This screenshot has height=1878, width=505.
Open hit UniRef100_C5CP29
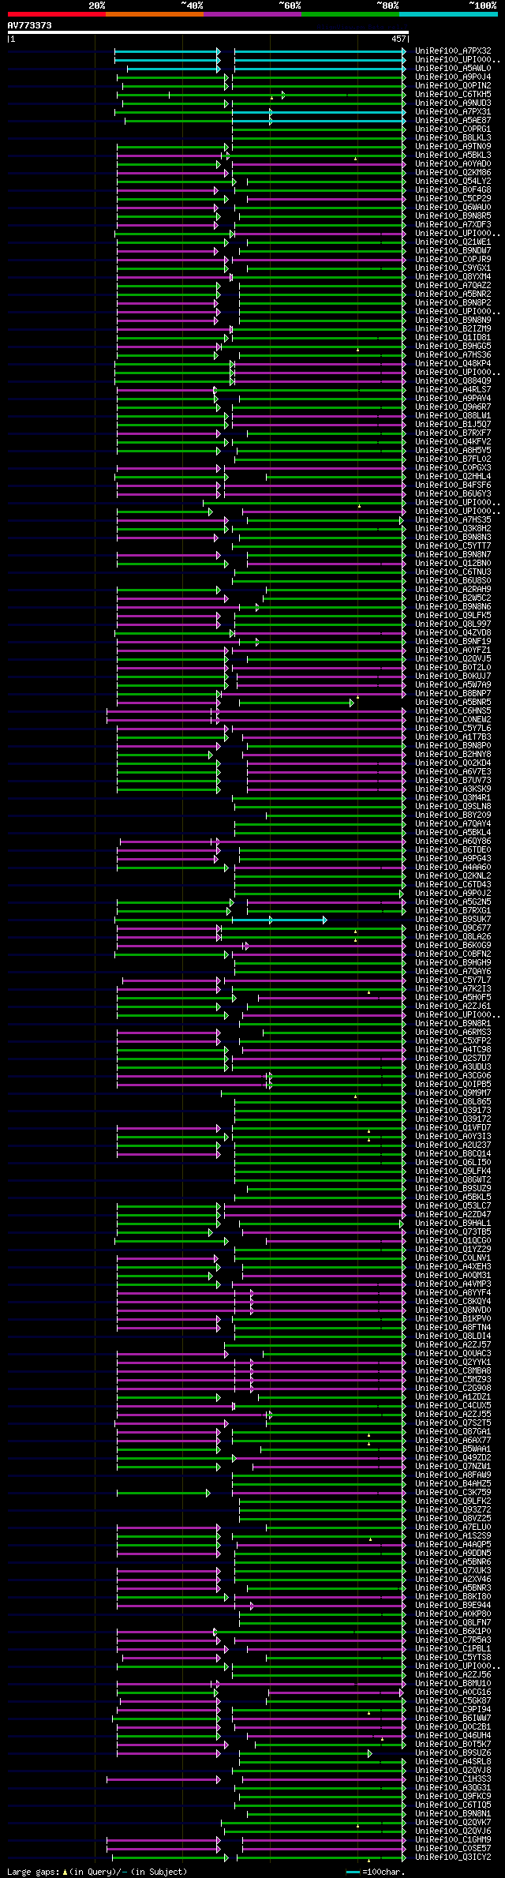[453, 198]
